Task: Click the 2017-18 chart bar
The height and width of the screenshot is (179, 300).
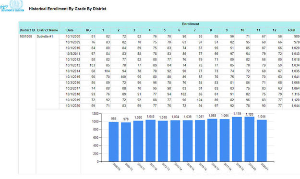Action: [225, 141]
